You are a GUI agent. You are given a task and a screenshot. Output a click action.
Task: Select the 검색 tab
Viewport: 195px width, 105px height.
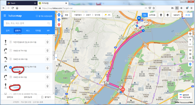(8, 30)
